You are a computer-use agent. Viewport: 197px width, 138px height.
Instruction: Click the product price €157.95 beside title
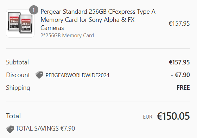(179, 24)
